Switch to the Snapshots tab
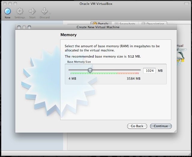 tap(125, 23)
